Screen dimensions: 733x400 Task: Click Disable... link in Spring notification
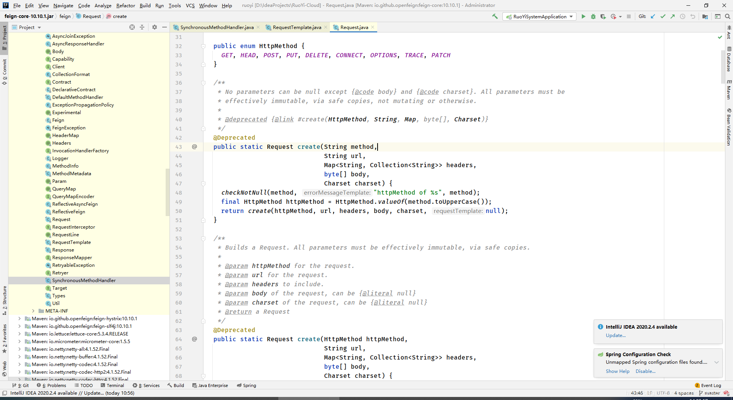(x=646, y=371)
